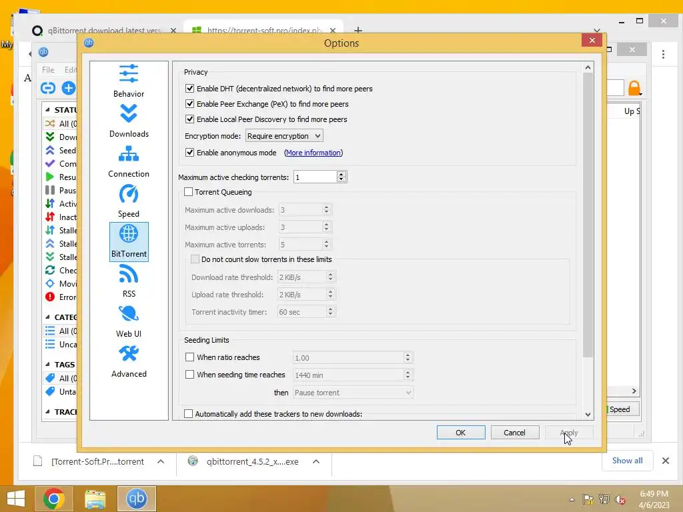Open the Connection options section
This screenshot has height=512, width=683.
click(x=129, y=161)
